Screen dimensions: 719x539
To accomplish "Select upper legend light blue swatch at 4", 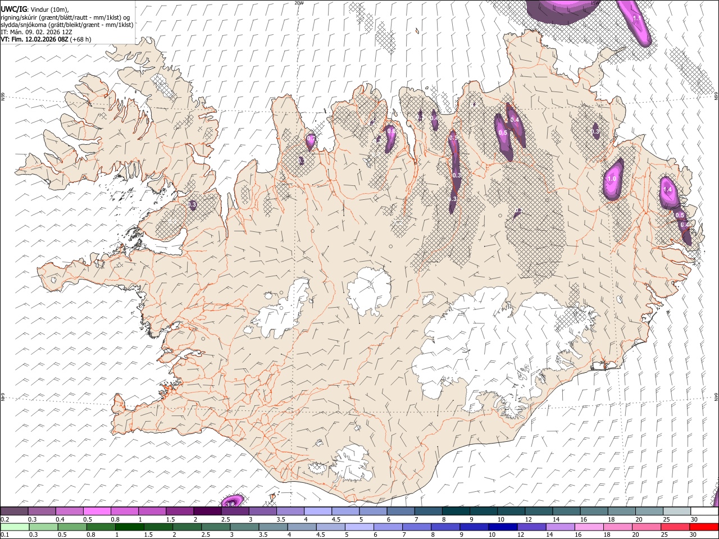I will (318, 511).
